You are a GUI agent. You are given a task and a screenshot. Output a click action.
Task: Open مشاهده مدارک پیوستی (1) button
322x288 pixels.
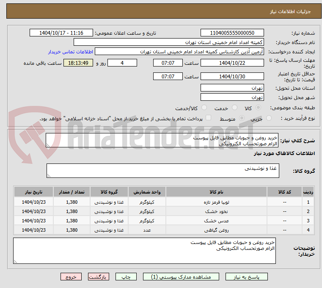coord(181,277)
